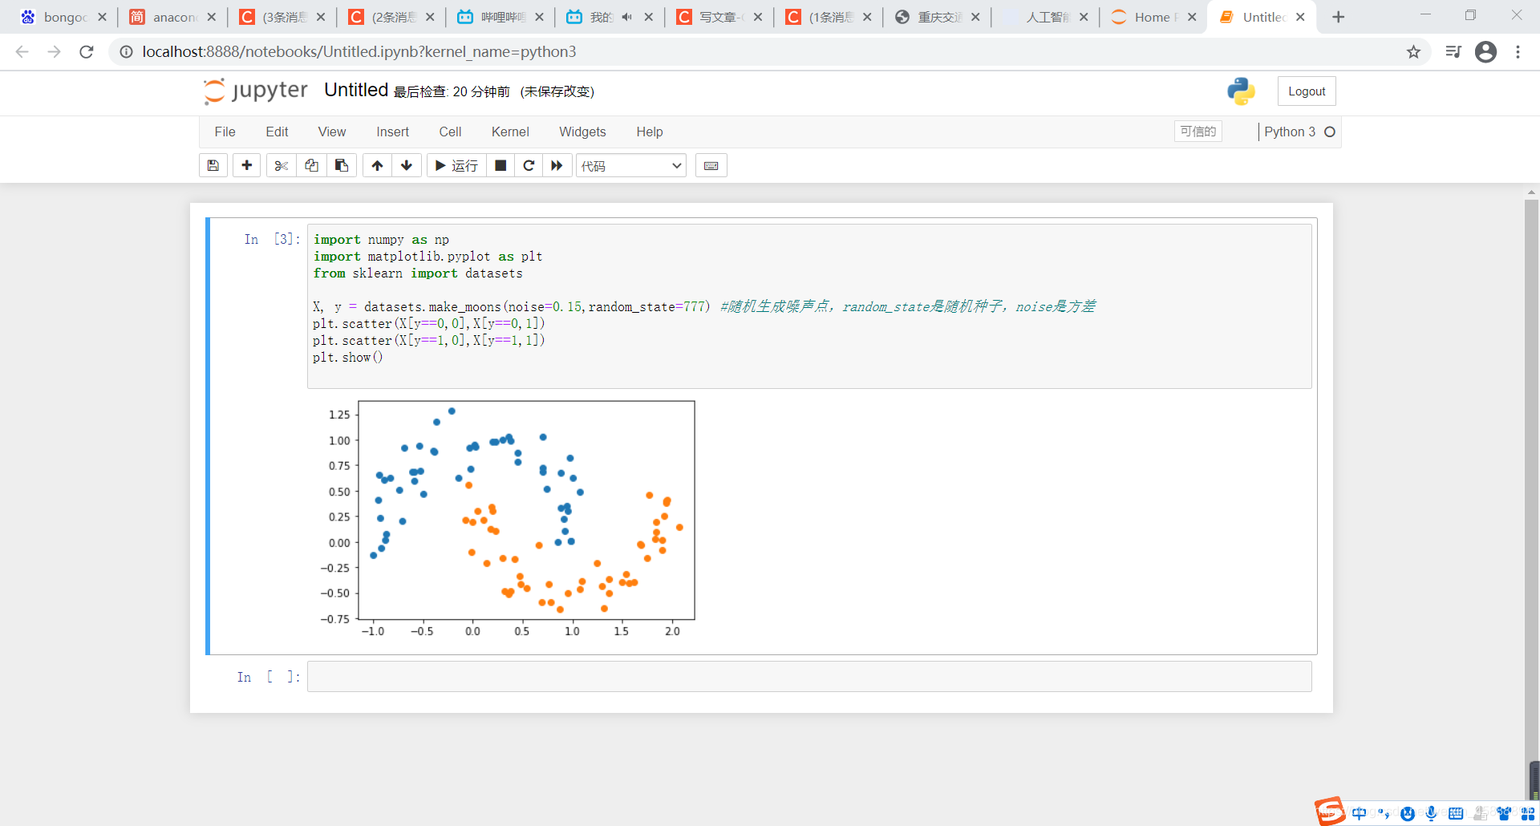The height and width of the screenshot is (826, 1540).
Task: Open the Kernel menu
Action: coord(510,132)
